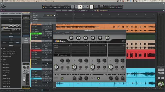Click the Universal Audio logo icon
165x92 pixels.
[3, 7]
